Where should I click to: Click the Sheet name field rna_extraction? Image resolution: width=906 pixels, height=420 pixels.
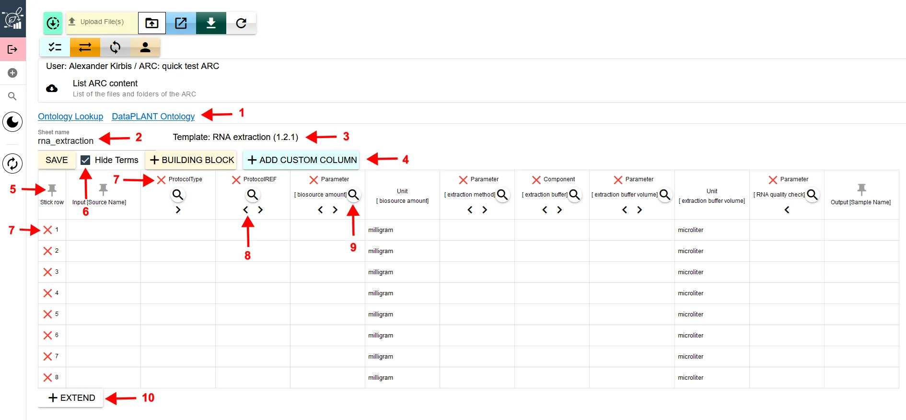pyautogui.click(x=66, y=141)
